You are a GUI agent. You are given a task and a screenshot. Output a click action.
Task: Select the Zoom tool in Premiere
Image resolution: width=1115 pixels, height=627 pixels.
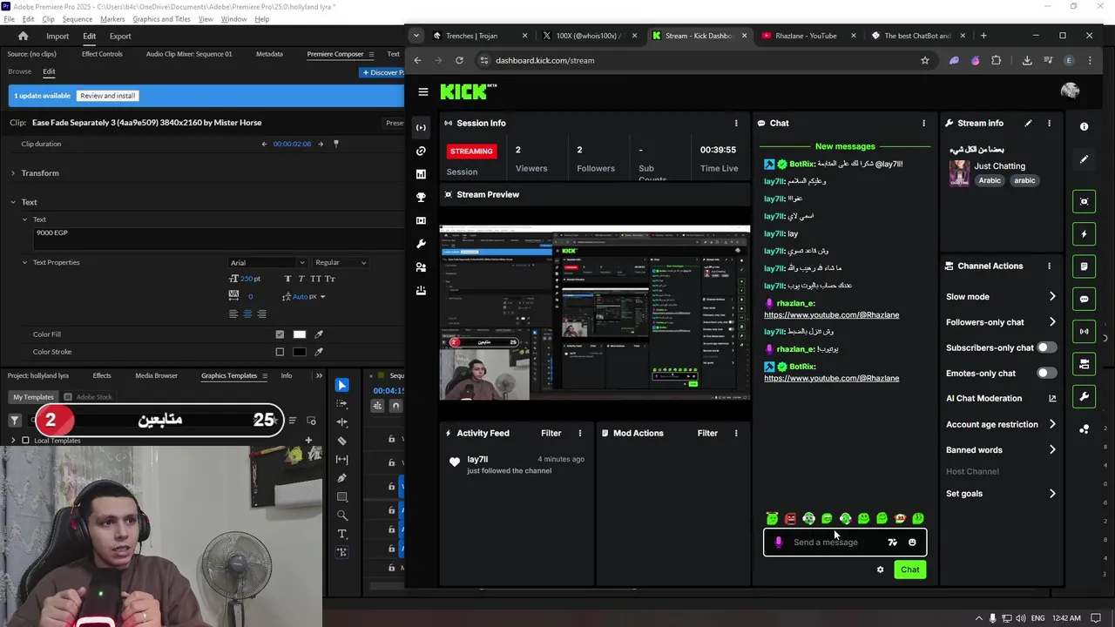[342, 516]
